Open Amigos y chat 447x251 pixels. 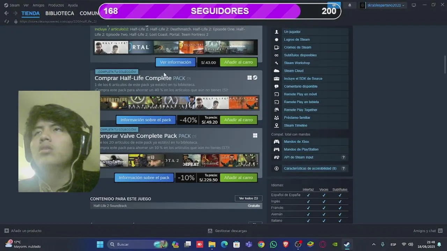point(428,231)
